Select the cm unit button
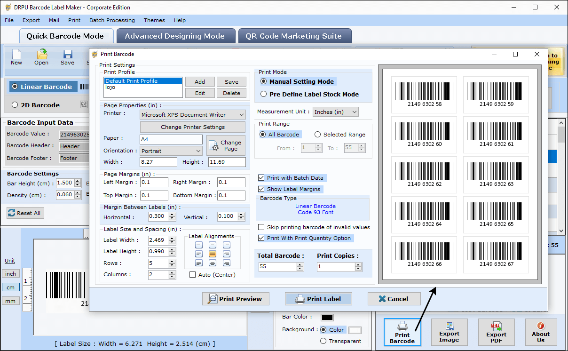Screen dimensions: 568x351 point(10,287)
